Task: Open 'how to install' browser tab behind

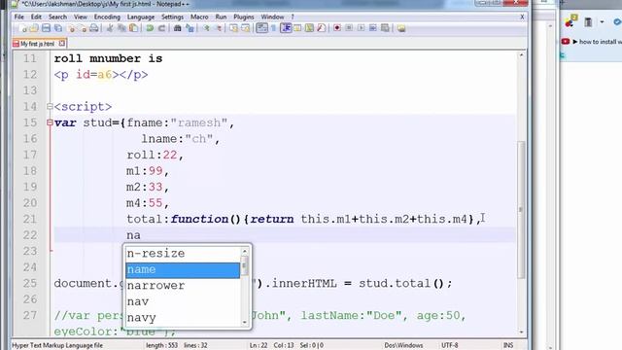Action: point(591,41)
